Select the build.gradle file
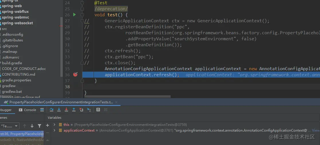The width and height of the screenshot is (320, 145). (x=12, y=63)
